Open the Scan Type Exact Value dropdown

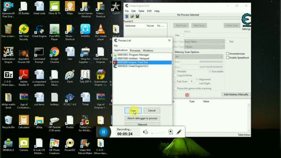click(204, 42)
